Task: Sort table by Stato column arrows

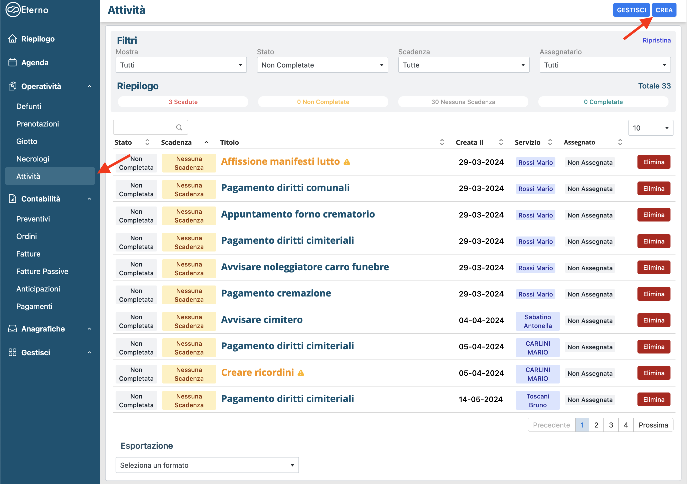Action: tap(147, 142)
